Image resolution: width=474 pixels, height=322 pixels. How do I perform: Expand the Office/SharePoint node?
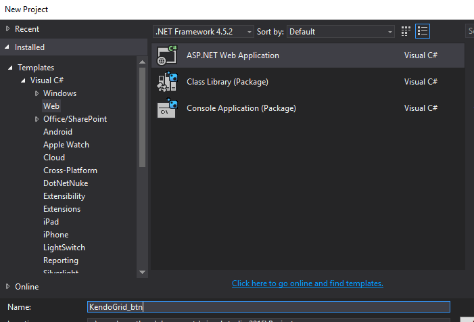(37, 119)
